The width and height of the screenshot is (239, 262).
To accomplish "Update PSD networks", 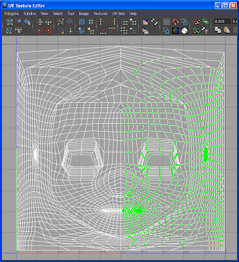I will point(206,22).
